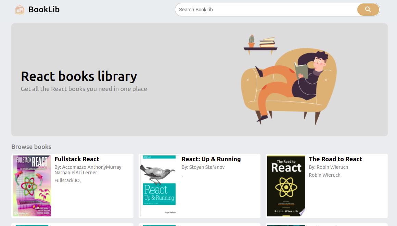The width and height of the screenshot is (397, 226).
Task: Click the Fullstack.IO publisher link
Action: (x=66, y=180)
